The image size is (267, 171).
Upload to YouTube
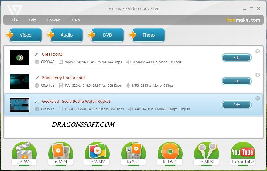coord(243,154)
